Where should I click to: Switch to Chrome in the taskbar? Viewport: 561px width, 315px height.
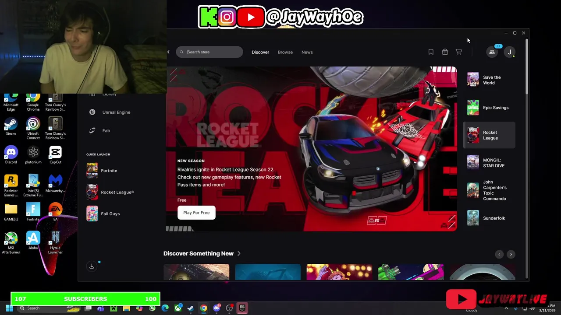(x=203, y=308)
